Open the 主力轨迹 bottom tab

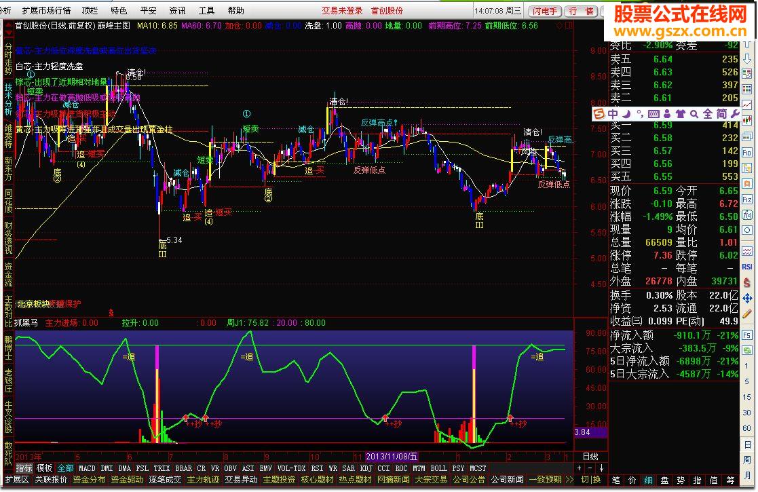point(203,479)
